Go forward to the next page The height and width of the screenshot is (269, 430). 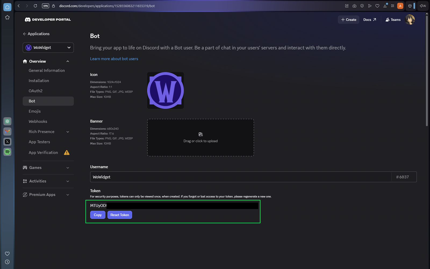click(27, 6)
